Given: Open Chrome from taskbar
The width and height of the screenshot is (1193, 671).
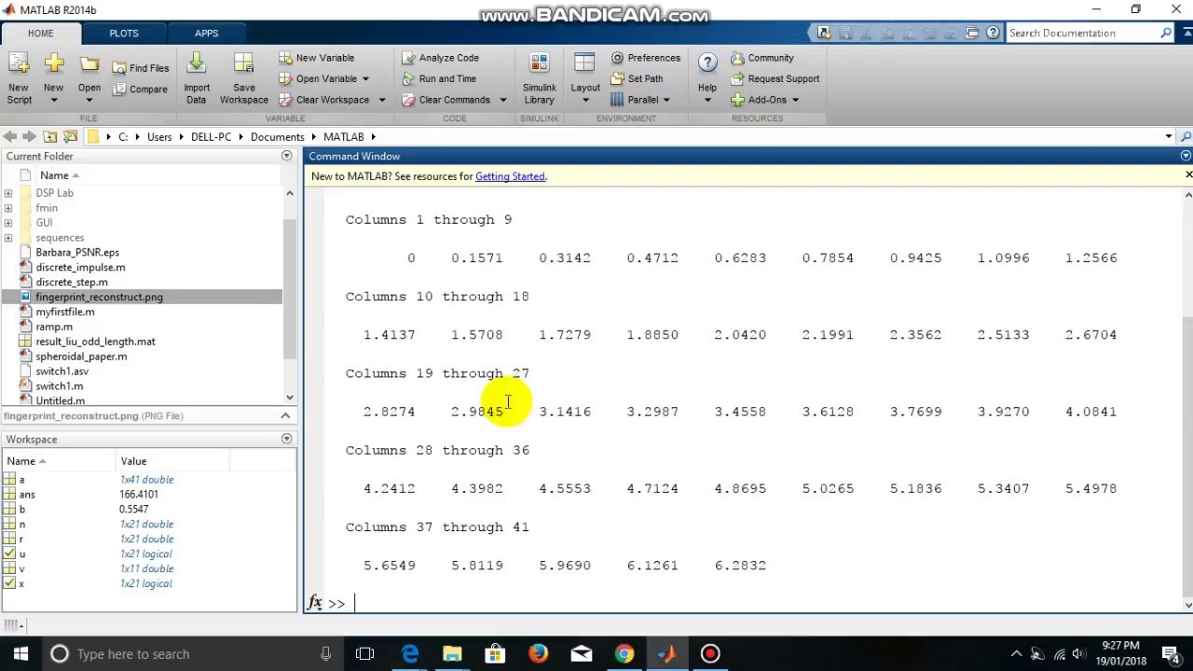Looking at the screenshot, I should coord(624,654).
